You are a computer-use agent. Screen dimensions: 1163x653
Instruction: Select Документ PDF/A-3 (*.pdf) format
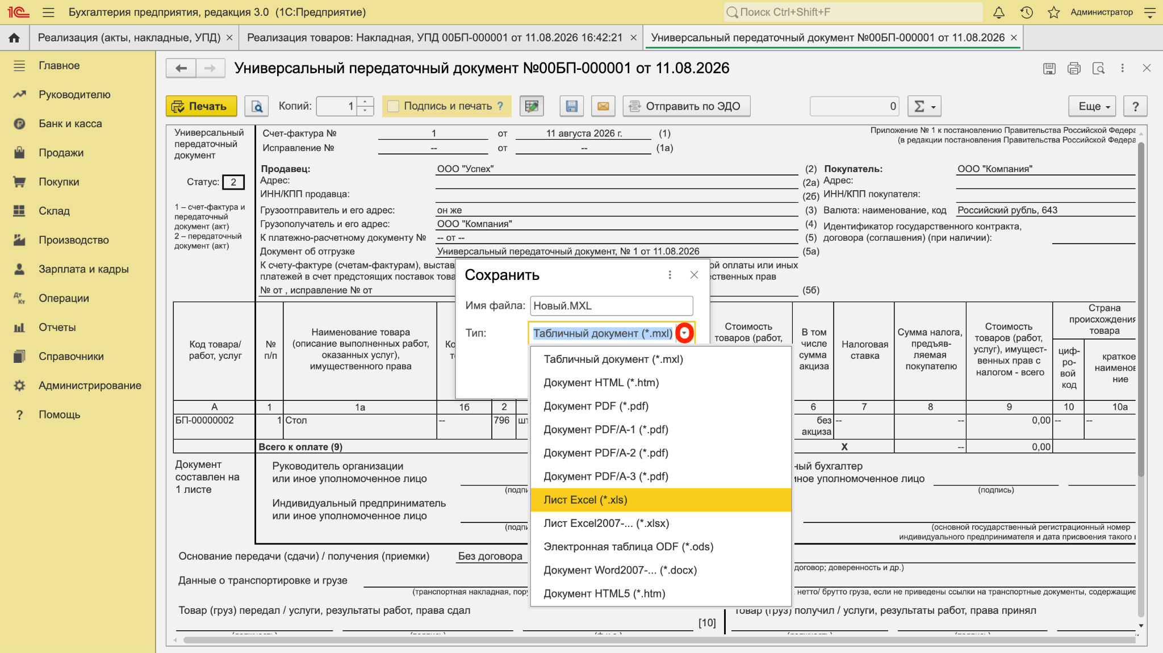coord(660,476)
